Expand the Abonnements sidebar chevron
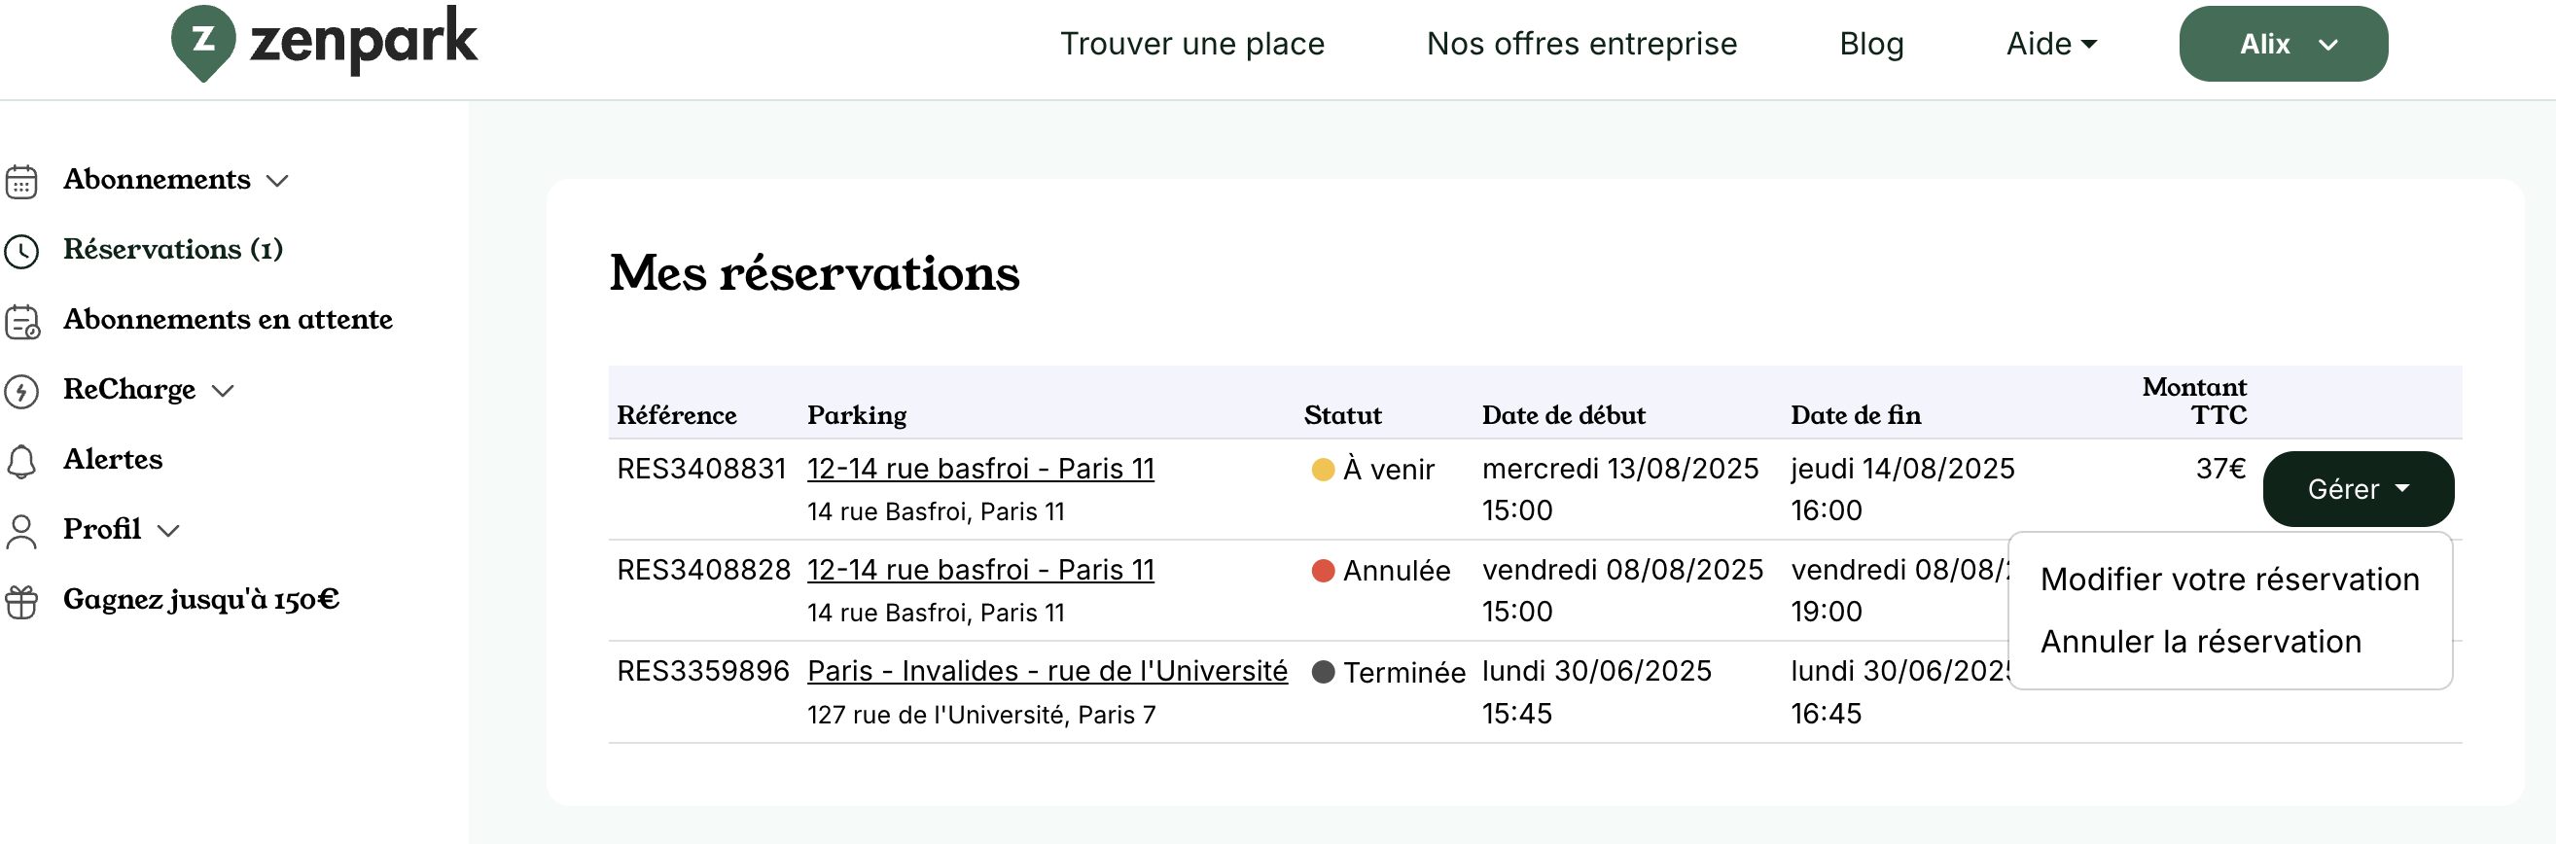2556x844 pixels. pos(278,181)
